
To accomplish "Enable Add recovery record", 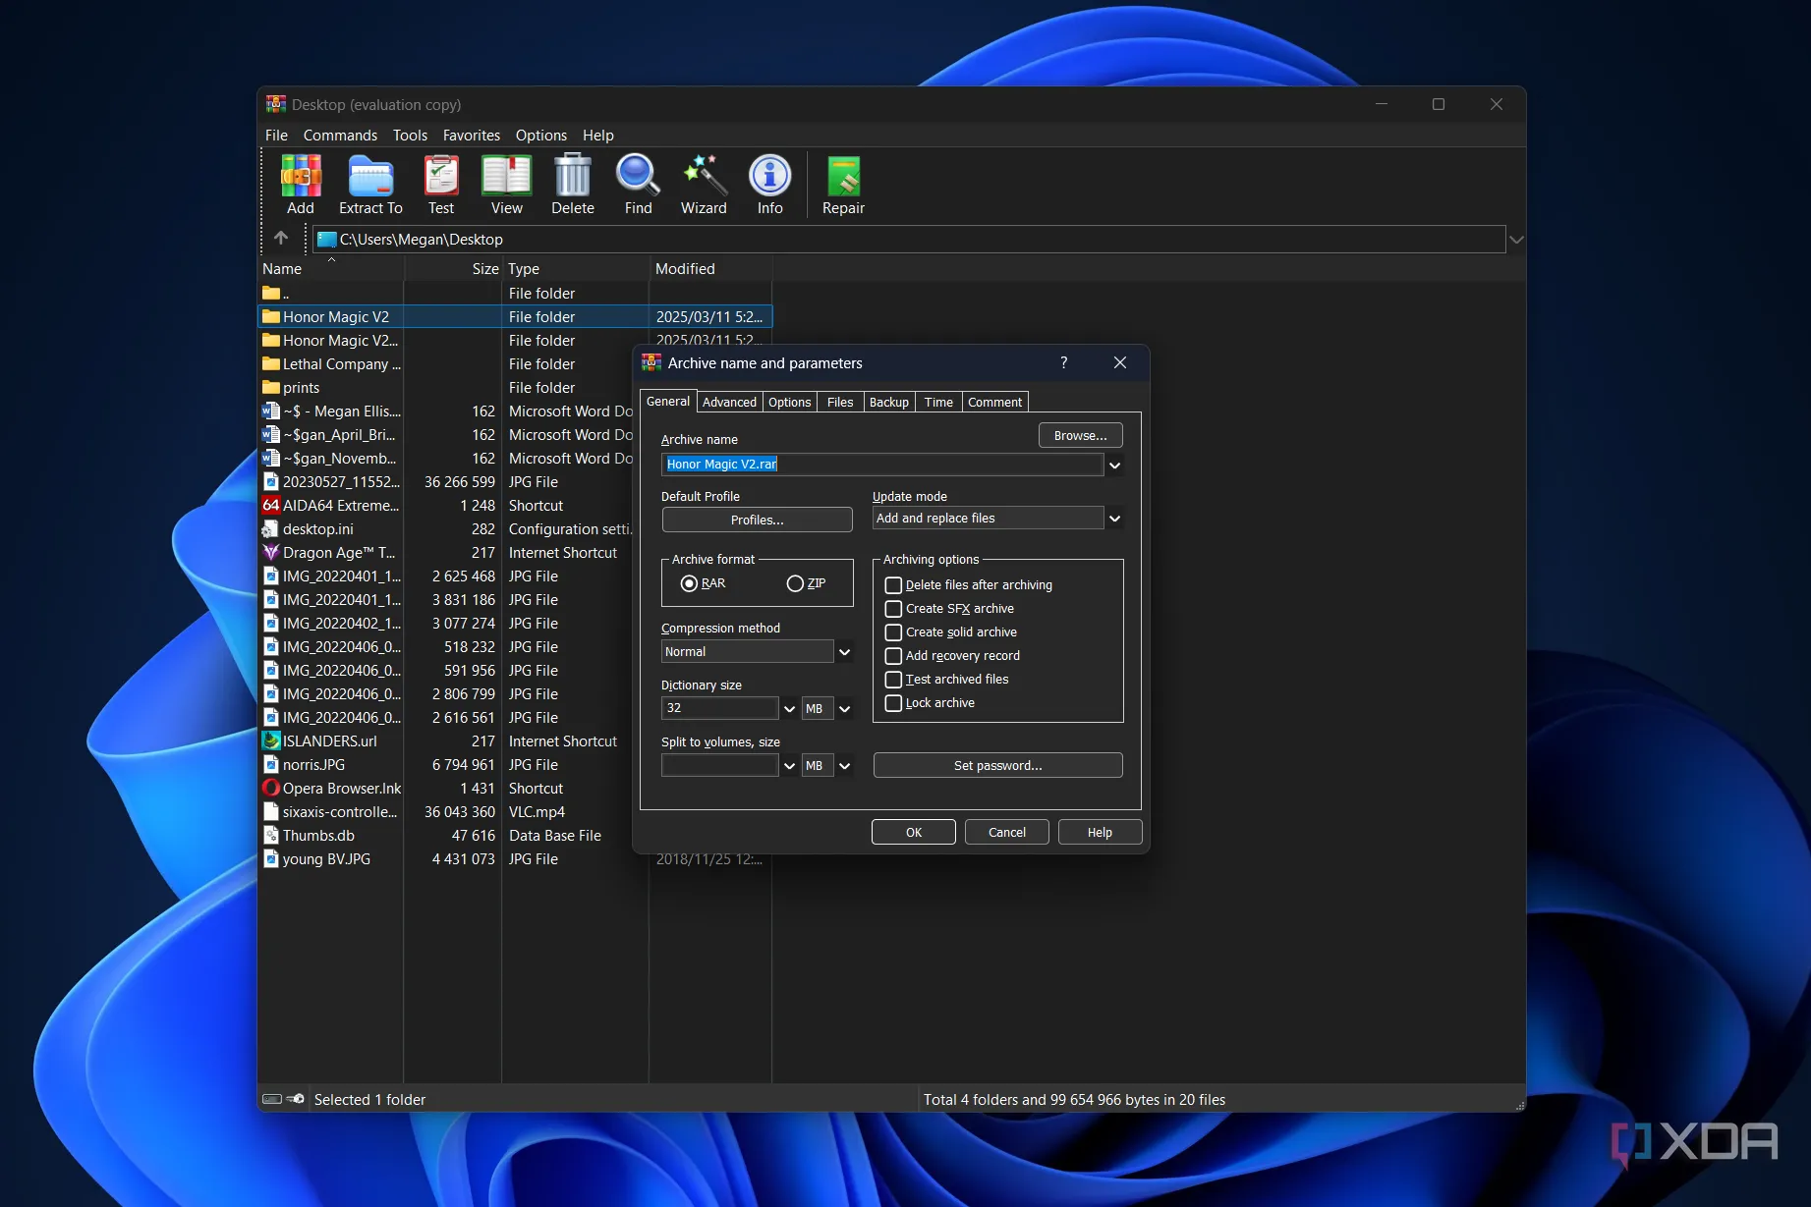I will (893, 656).
